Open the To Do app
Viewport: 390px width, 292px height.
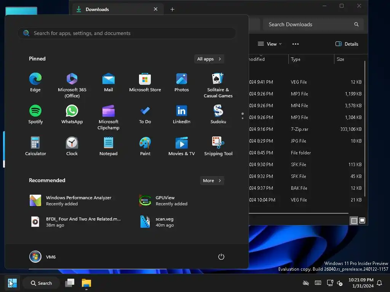coord(145,114)
